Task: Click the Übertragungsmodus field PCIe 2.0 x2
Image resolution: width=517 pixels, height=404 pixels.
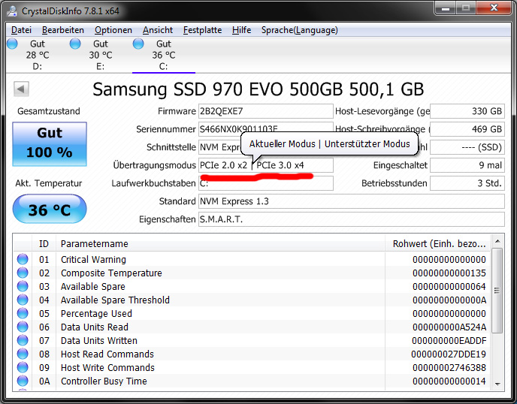Action: click(x=266, y=165)
